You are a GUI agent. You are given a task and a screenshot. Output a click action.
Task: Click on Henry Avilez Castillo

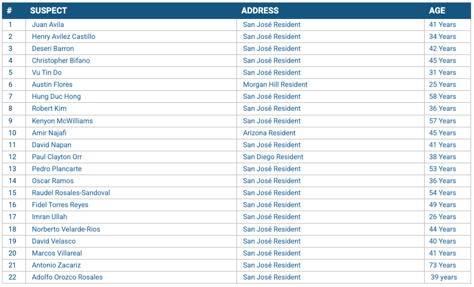64,37
